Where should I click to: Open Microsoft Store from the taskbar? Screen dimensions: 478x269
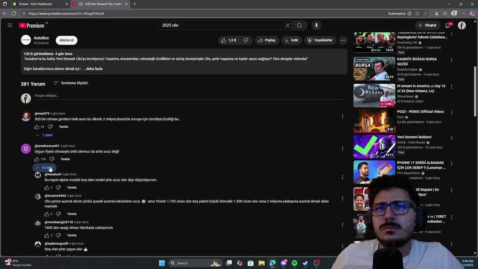pos(251,263)
